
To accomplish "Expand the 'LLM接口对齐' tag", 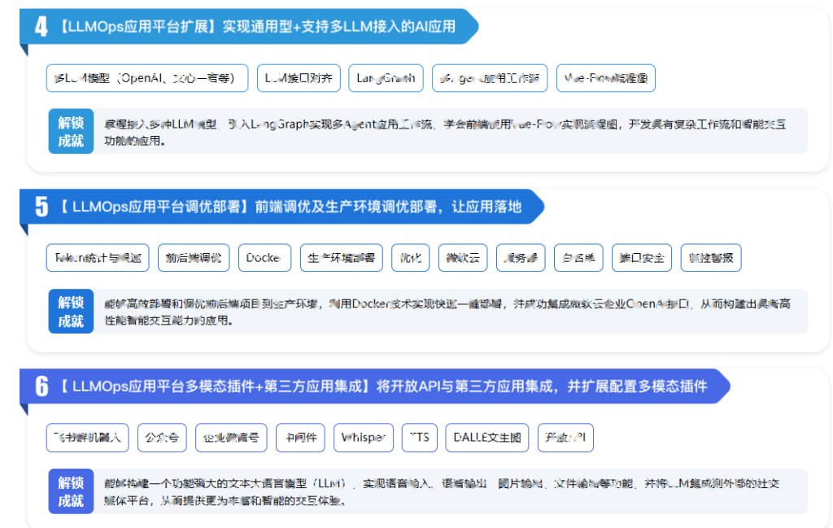I will [x=297, y=78].
